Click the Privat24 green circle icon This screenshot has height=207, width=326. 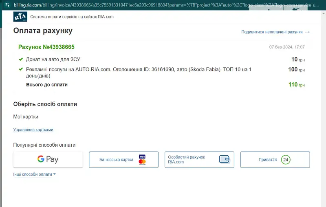[x=286, y=160]
